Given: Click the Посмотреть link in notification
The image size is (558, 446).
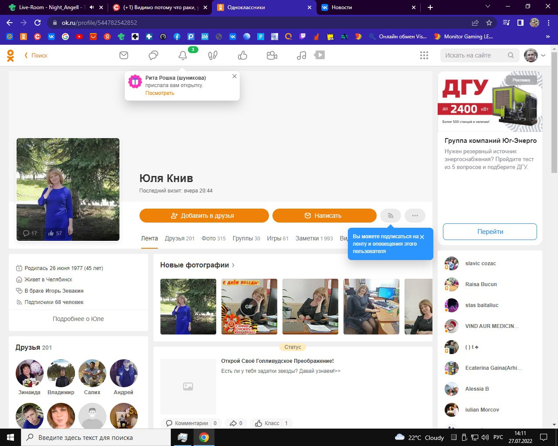Looking at the screenshot, I should 160,93.
